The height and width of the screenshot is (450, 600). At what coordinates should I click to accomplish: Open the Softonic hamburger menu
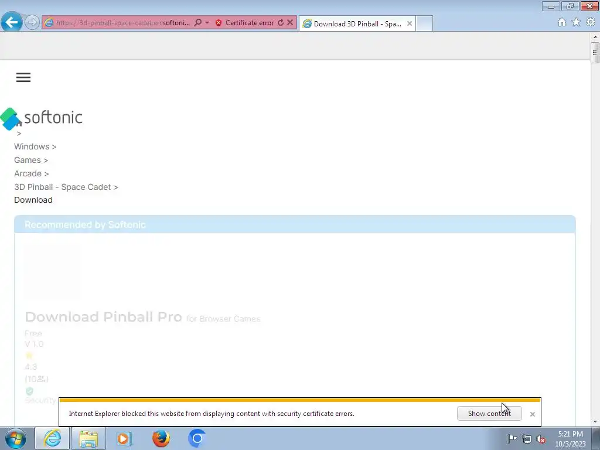[23, 77]
